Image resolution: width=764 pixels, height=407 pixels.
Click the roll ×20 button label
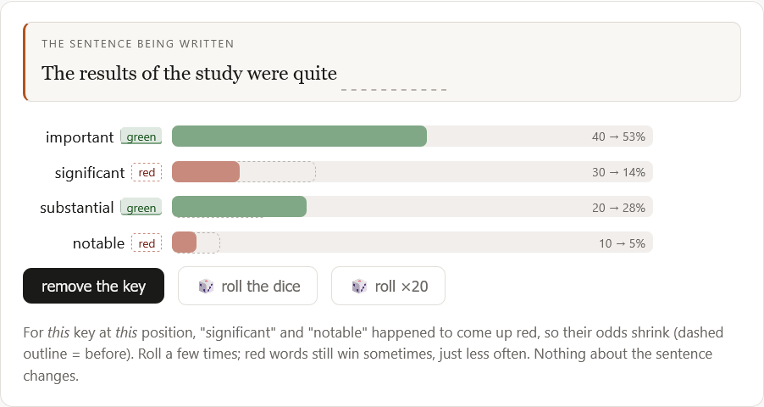(x=401, y=286)
